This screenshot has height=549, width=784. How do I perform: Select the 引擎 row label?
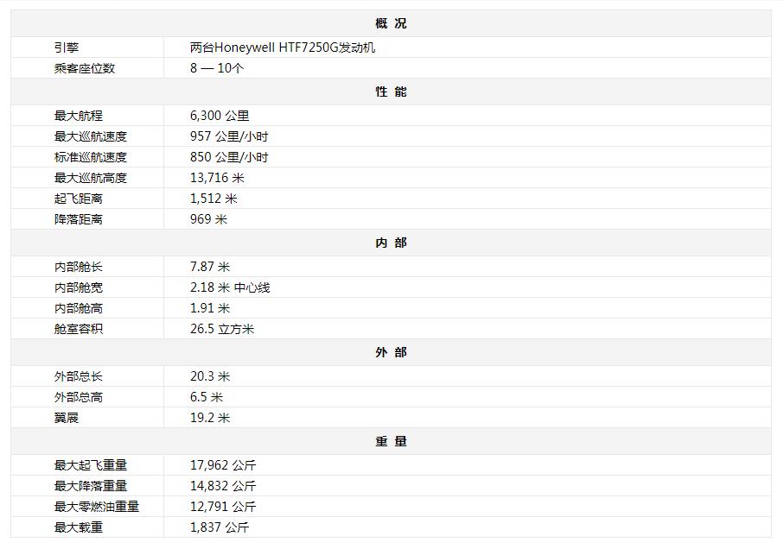click(67, 47)
